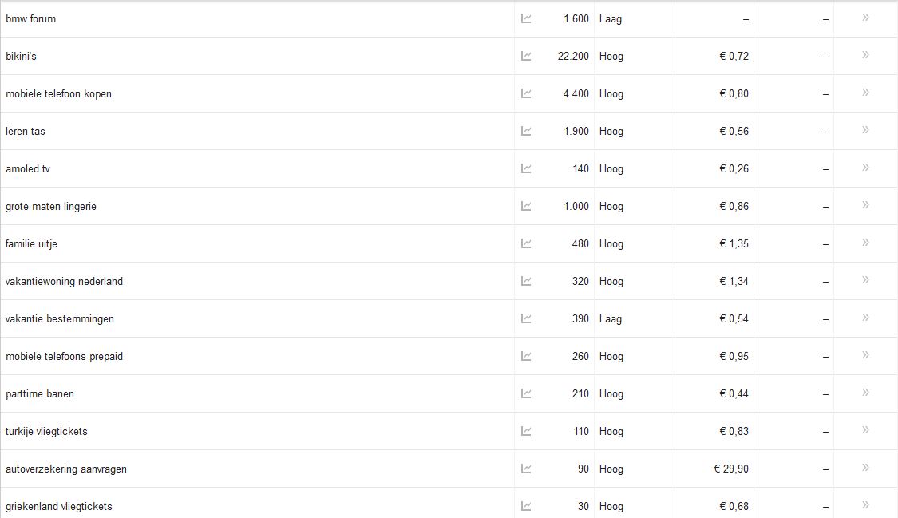View trend chart for amoled tv
This screenshot has height=518, width=898.
526,169
